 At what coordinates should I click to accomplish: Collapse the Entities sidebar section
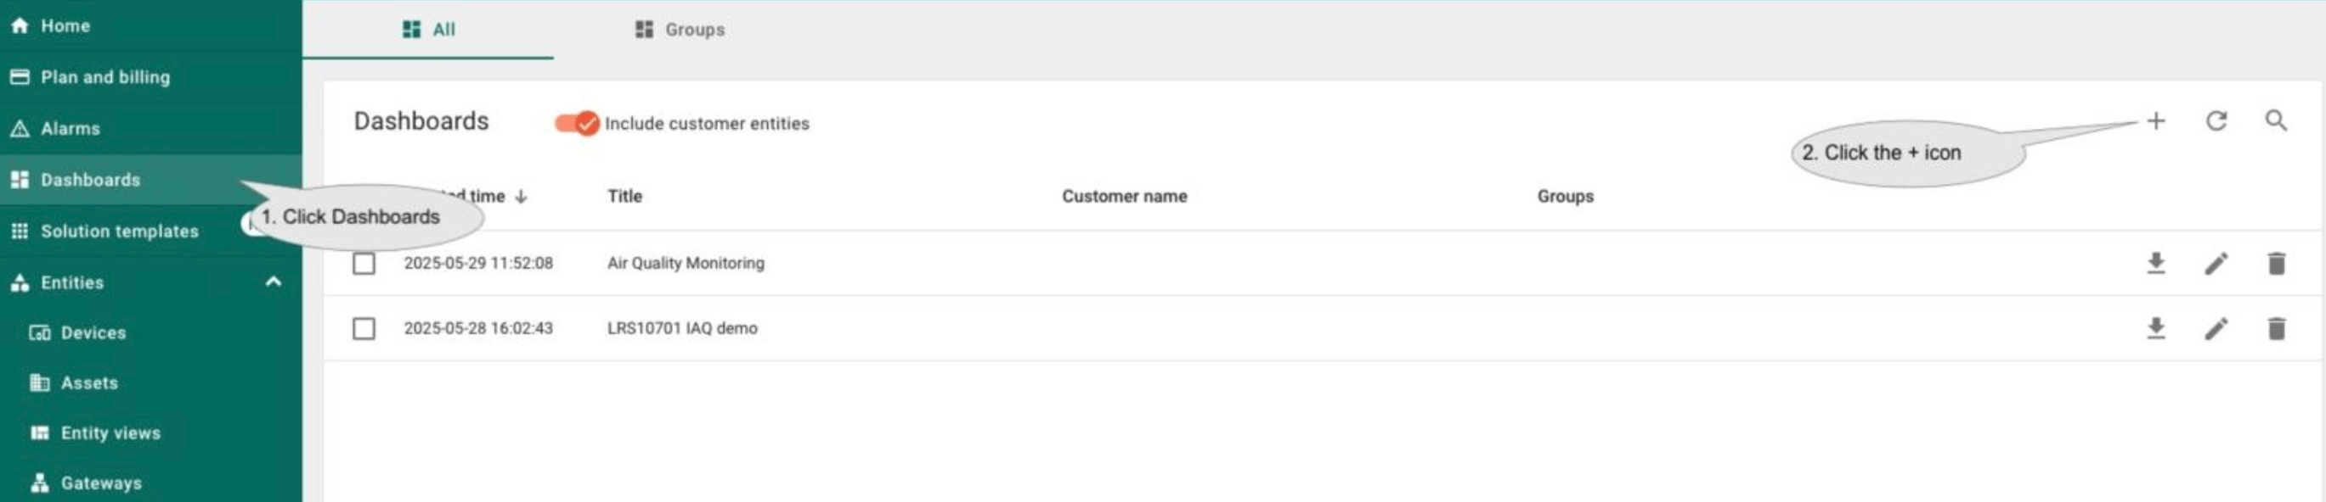(273, 282)
